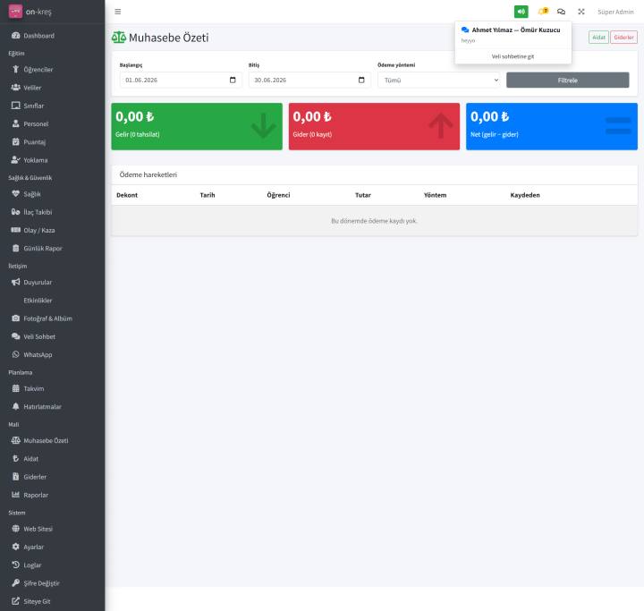Open the Muhasebe Özeti scales icon in sidebar
Viewport: 644px width, 611px height.
[15, 440]
